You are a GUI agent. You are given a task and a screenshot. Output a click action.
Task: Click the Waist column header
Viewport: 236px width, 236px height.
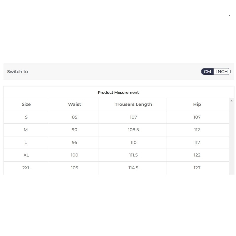[74, 104]
